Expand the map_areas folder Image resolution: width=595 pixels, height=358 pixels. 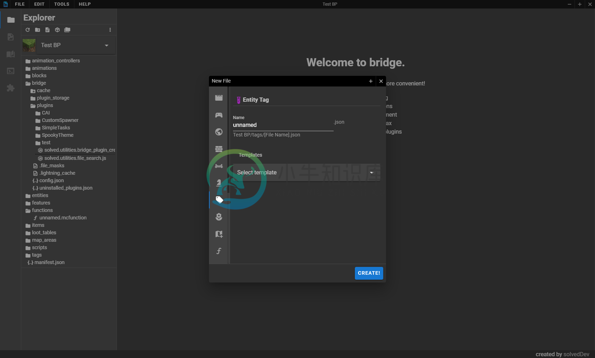click(x=41, y=240)
